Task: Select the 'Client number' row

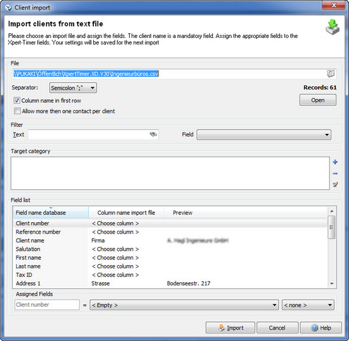Action: tap(170, 223)
